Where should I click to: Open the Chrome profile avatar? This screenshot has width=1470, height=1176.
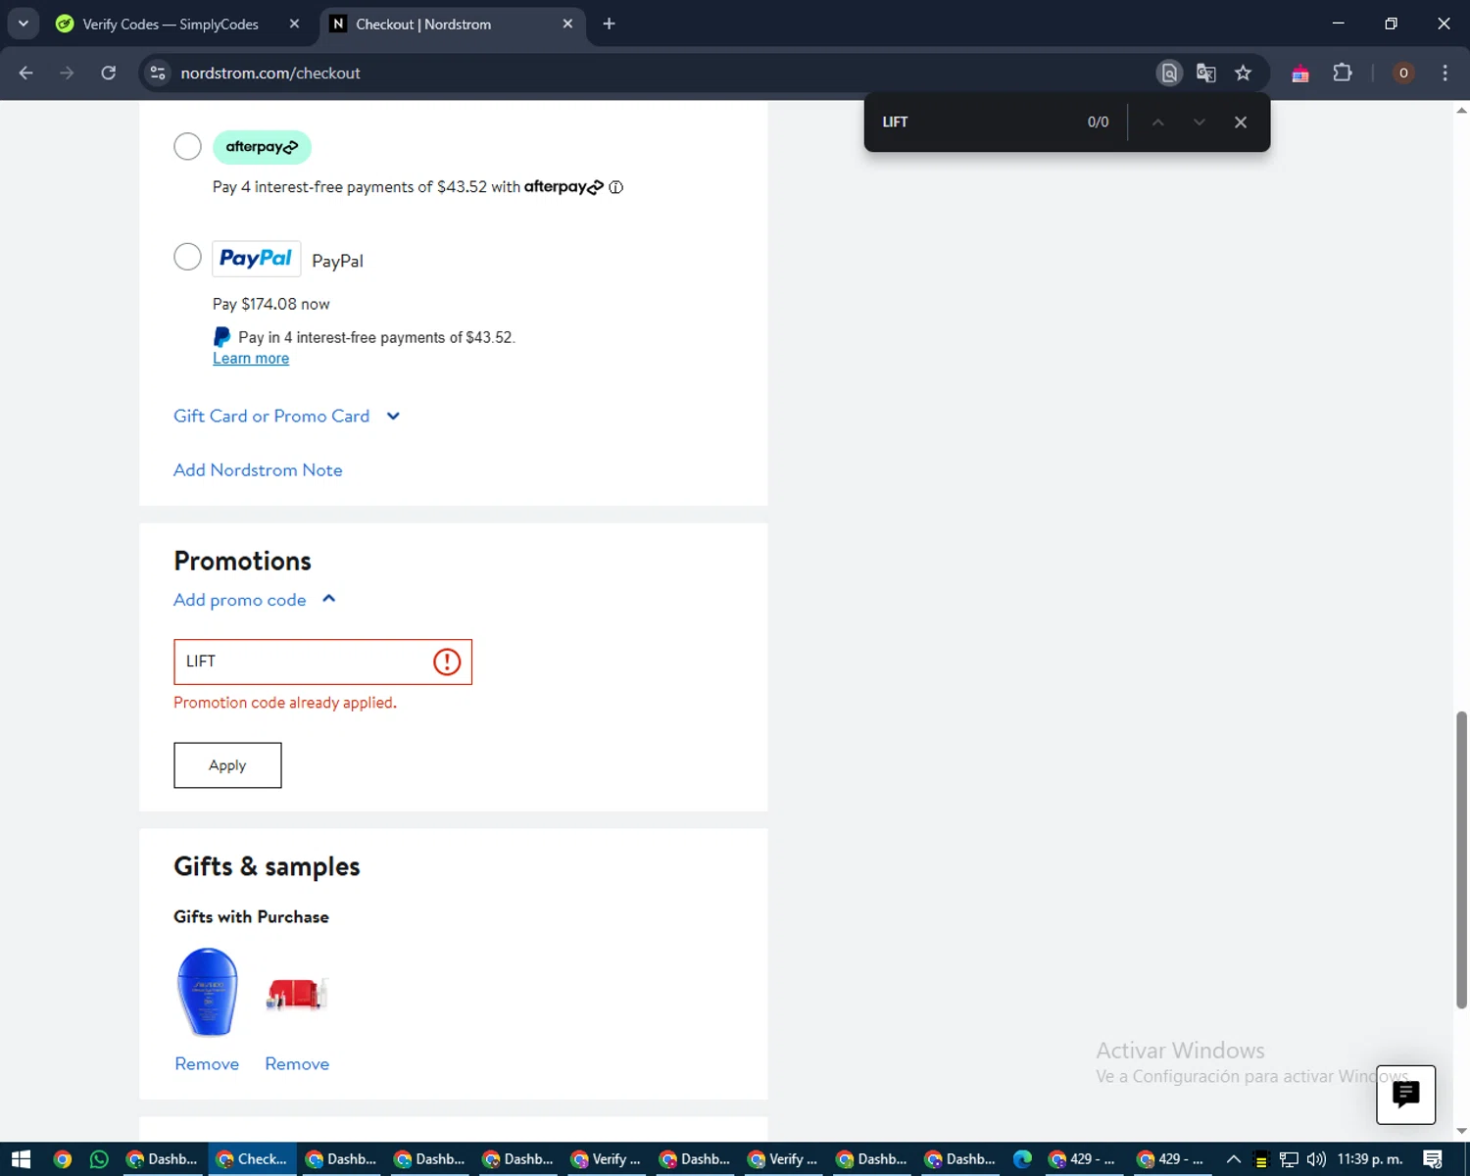click(x=1403, y=73)
